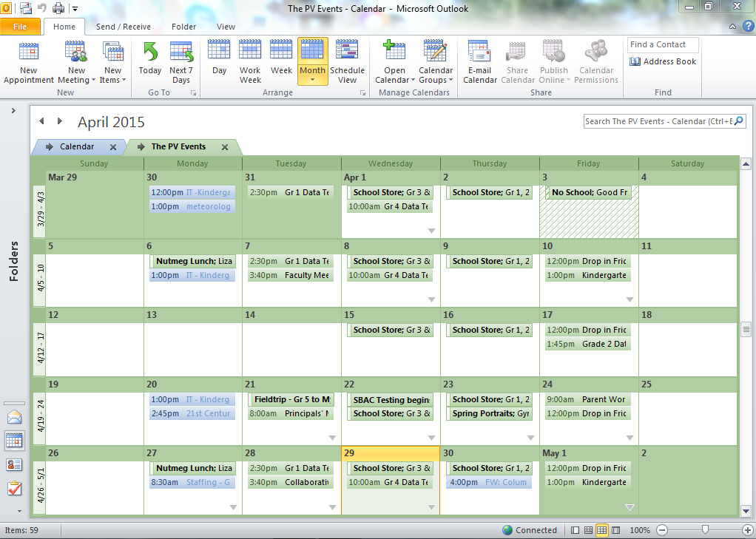The image size is (756, 539).
Task: Click the Find a Contact field
Action: point(663,44)
